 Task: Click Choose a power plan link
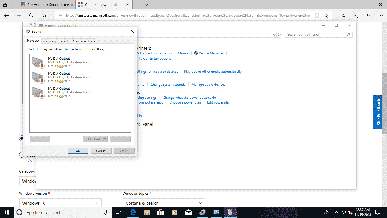coord(185,102)
